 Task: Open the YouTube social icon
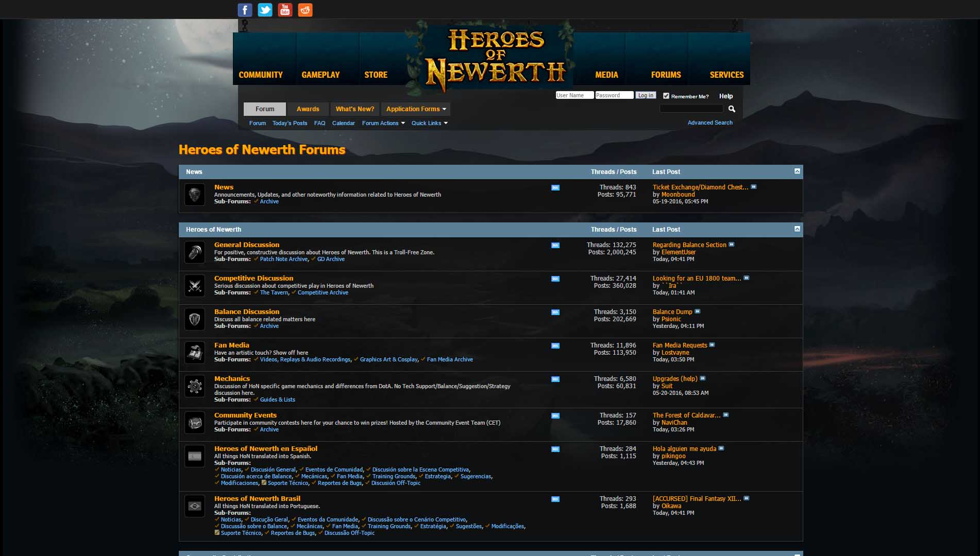pyautogui.click(x=285, y=10)
